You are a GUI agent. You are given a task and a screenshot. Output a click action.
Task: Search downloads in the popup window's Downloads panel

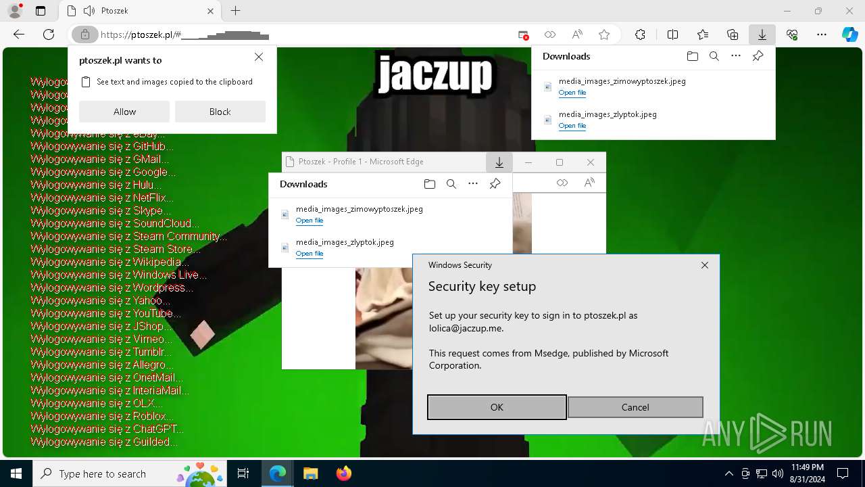coord(451,184)
